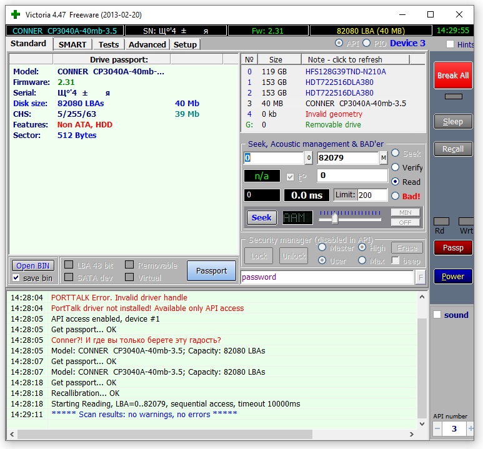Click the 'Note - click to refresh' header
The height and width of the screenshot is (449, 483).
(x=355, y=59)
